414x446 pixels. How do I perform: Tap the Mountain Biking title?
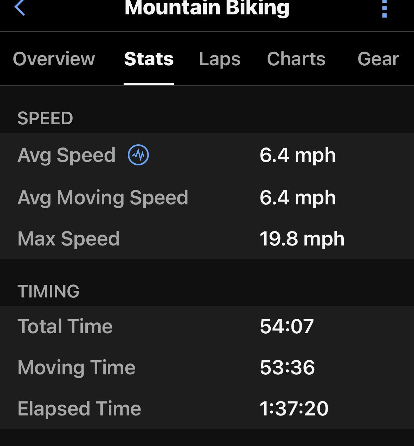(207, 8)
